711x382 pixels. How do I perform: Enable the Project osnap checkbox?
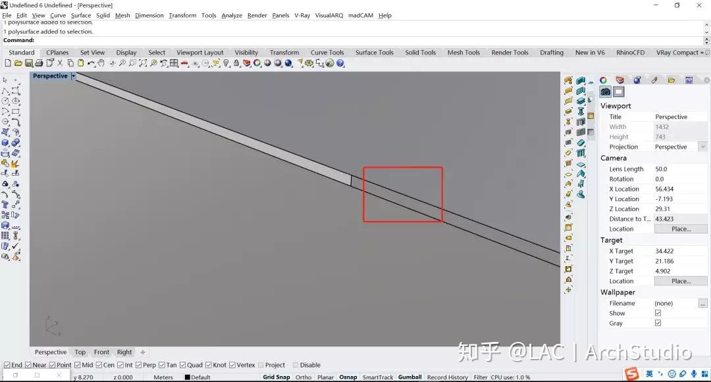(x=261, y=365)
